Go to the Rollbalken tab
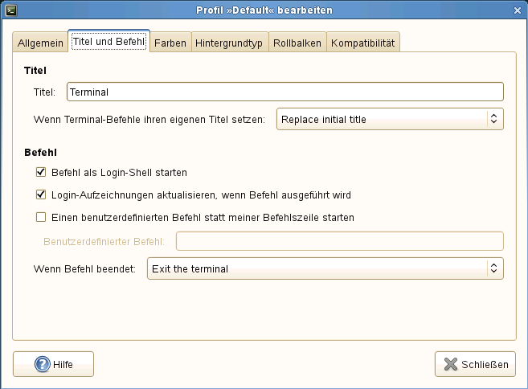This screenshot has width=528, height=389. click(297, 43)
